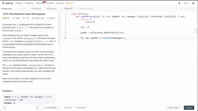The image size is (198, 111).
Task: Click the Example 1 heading
Action: [8, 91]
